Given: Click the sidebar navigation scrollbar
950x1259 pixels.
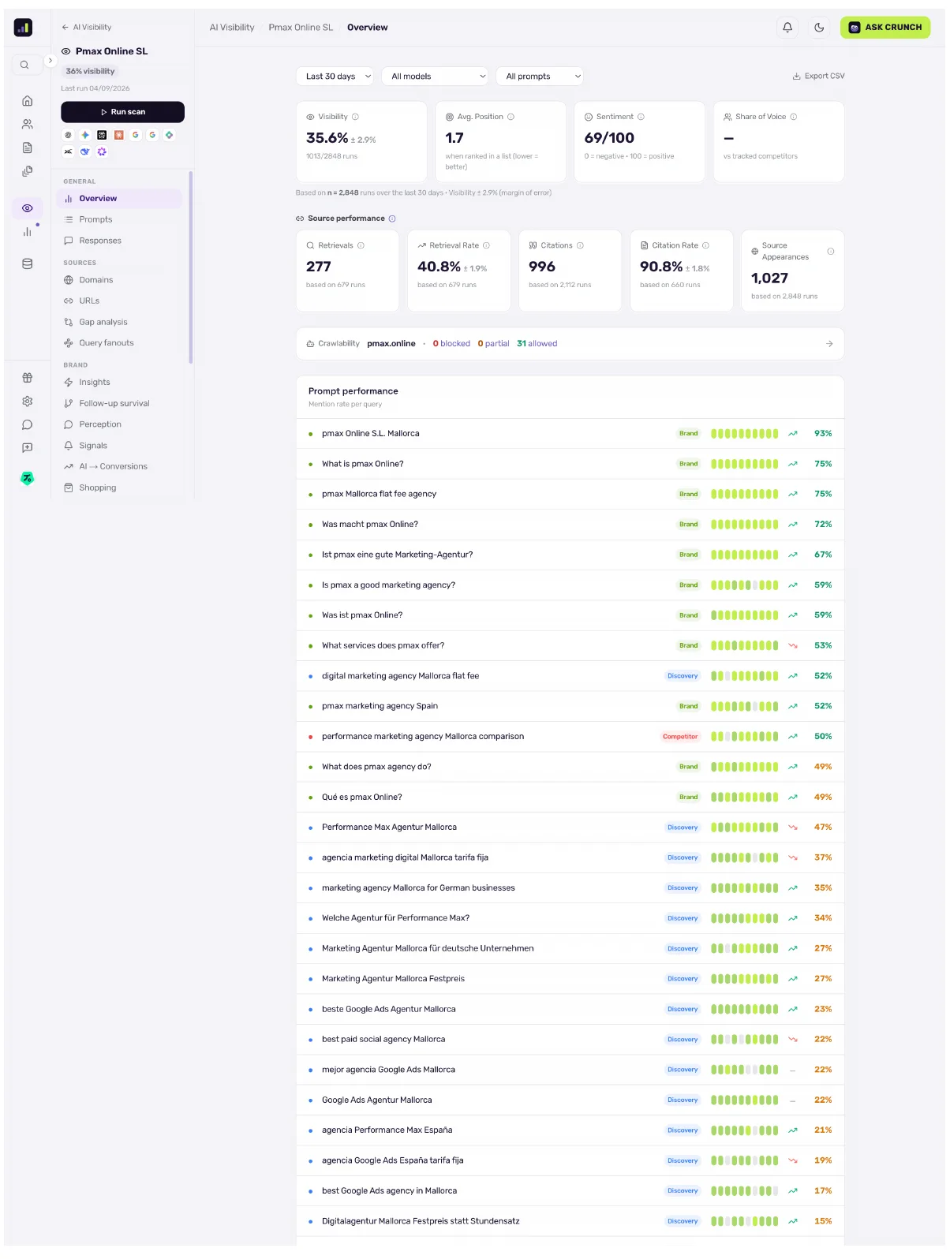Looking at the screenshot, I should point(191,268).
